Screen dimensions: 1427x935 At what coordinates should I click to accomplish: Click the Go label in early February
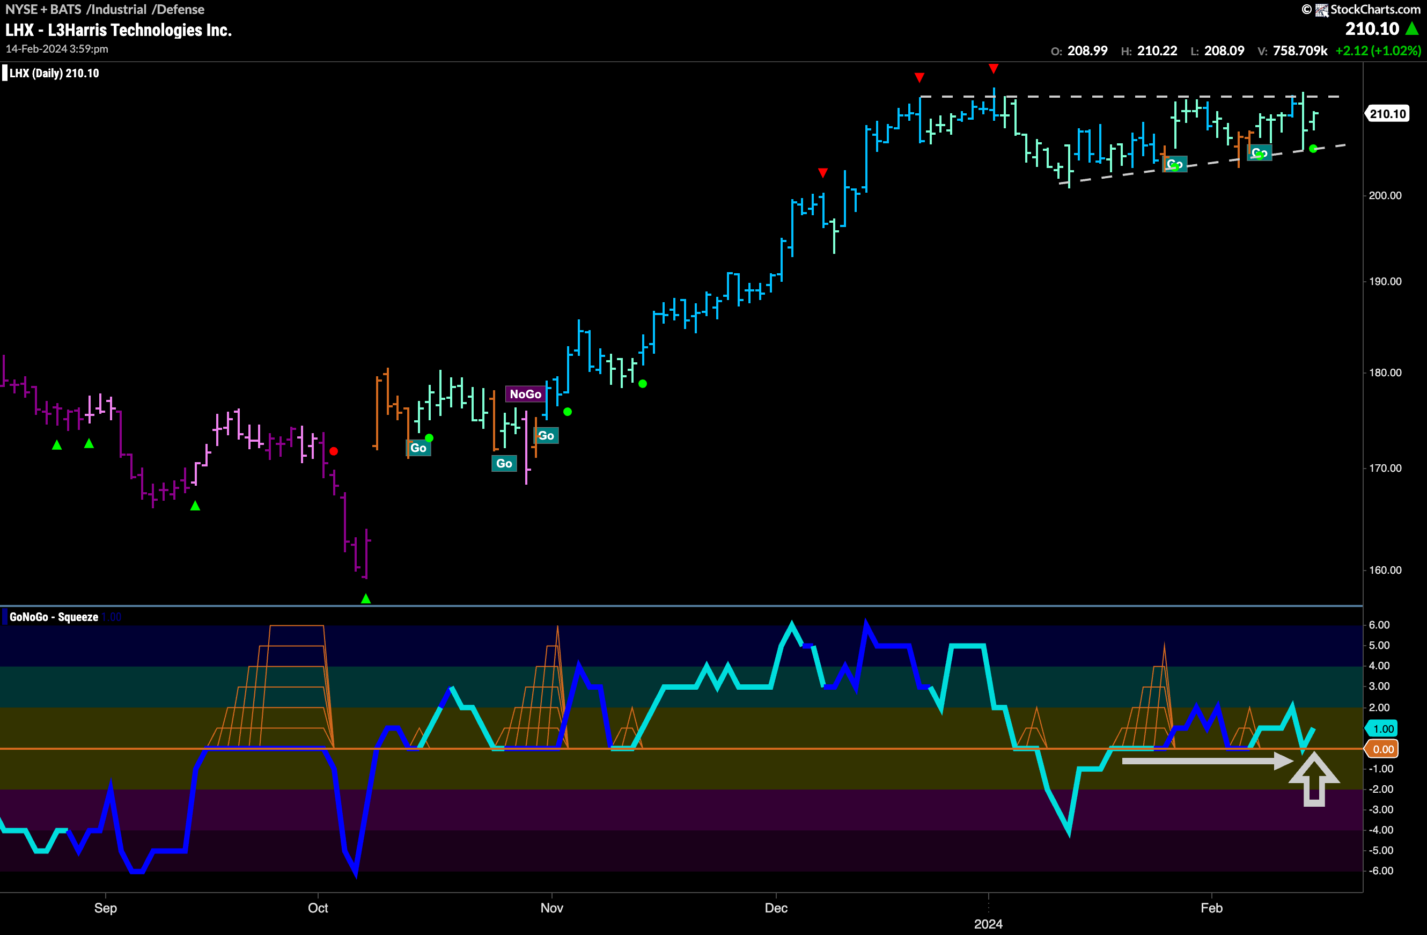click(x=1259, y=153)
